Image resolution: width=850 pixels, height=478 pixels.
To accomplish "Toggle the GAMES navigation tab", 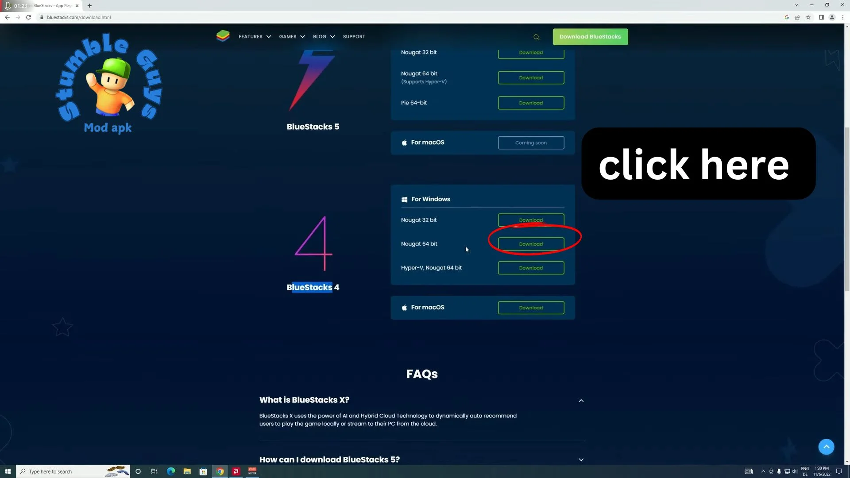I will tap(291, 36).
